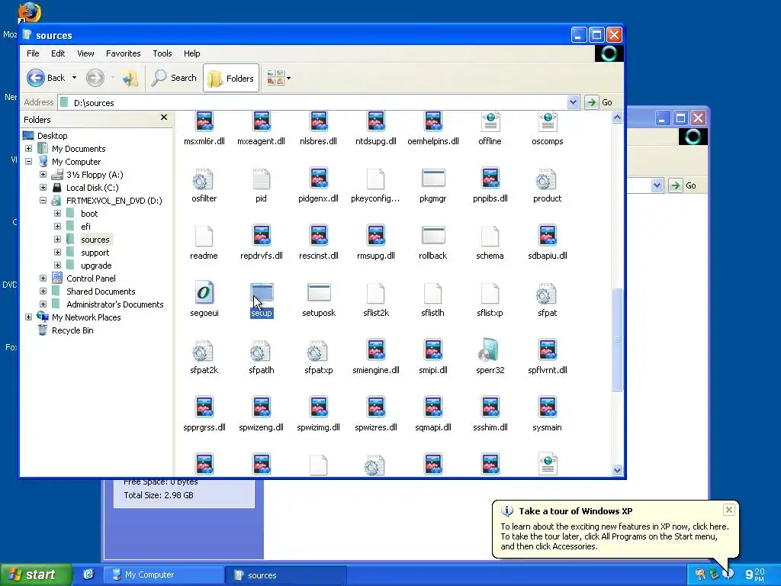Screen dimensions: 781x586
Task: Close the Windows XP tour balloon
Action: pyautogui.click(x=728, y=510)
